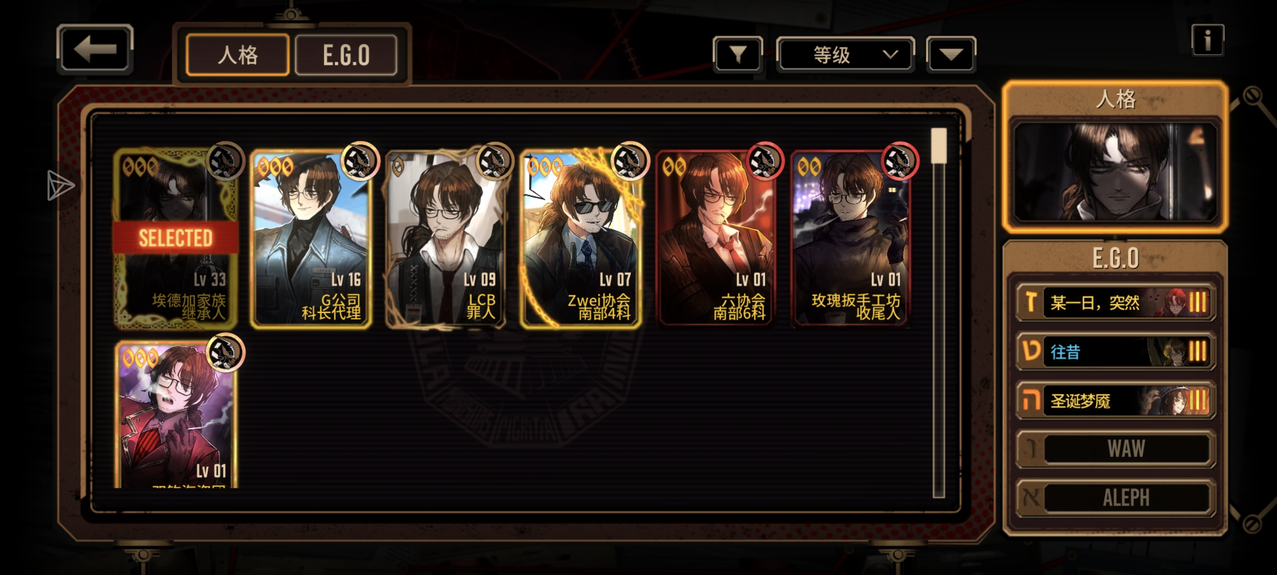Switch to the E.G.O tab
The height and width of the screenshot is (575, 1277).
346,55
